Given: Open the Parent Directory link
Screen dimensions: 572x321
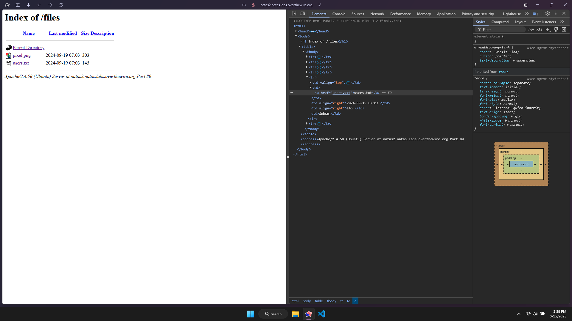Looking at the screenshot, I should click(x=29, y=48).
